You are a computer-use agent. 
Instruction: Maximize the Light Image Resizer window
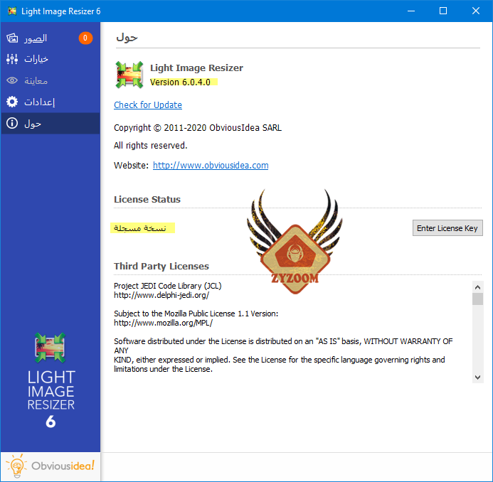click(443, 11)
